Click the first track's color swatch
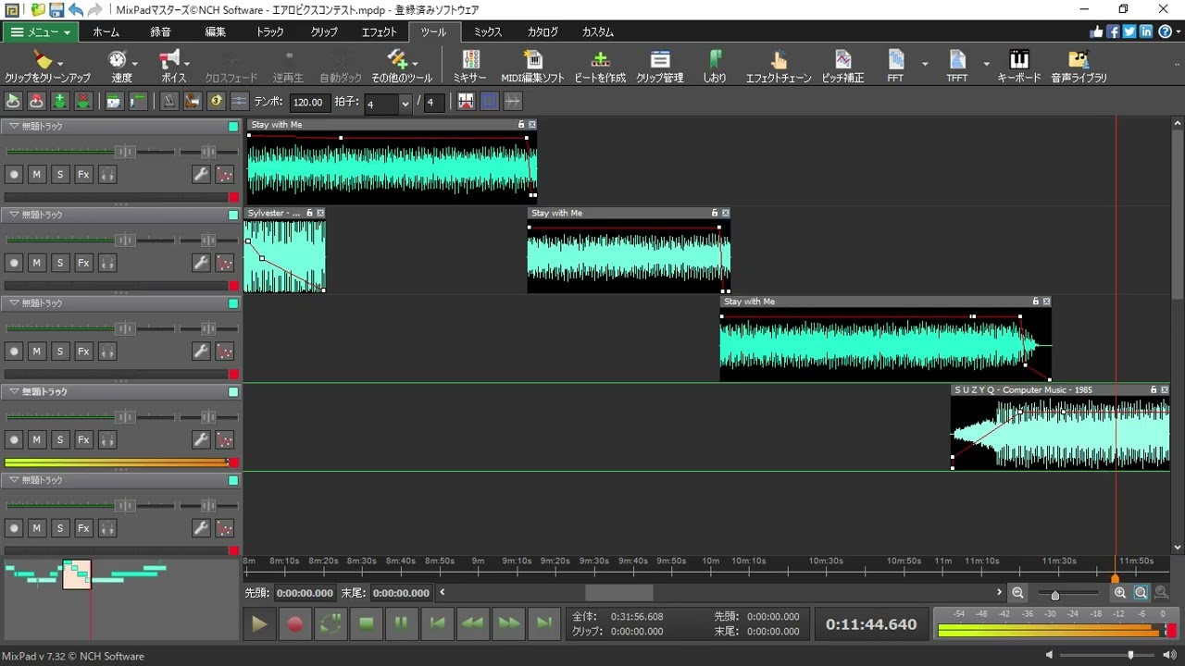The height and width of the screenshot is (666, 1185). click(233, 126)
